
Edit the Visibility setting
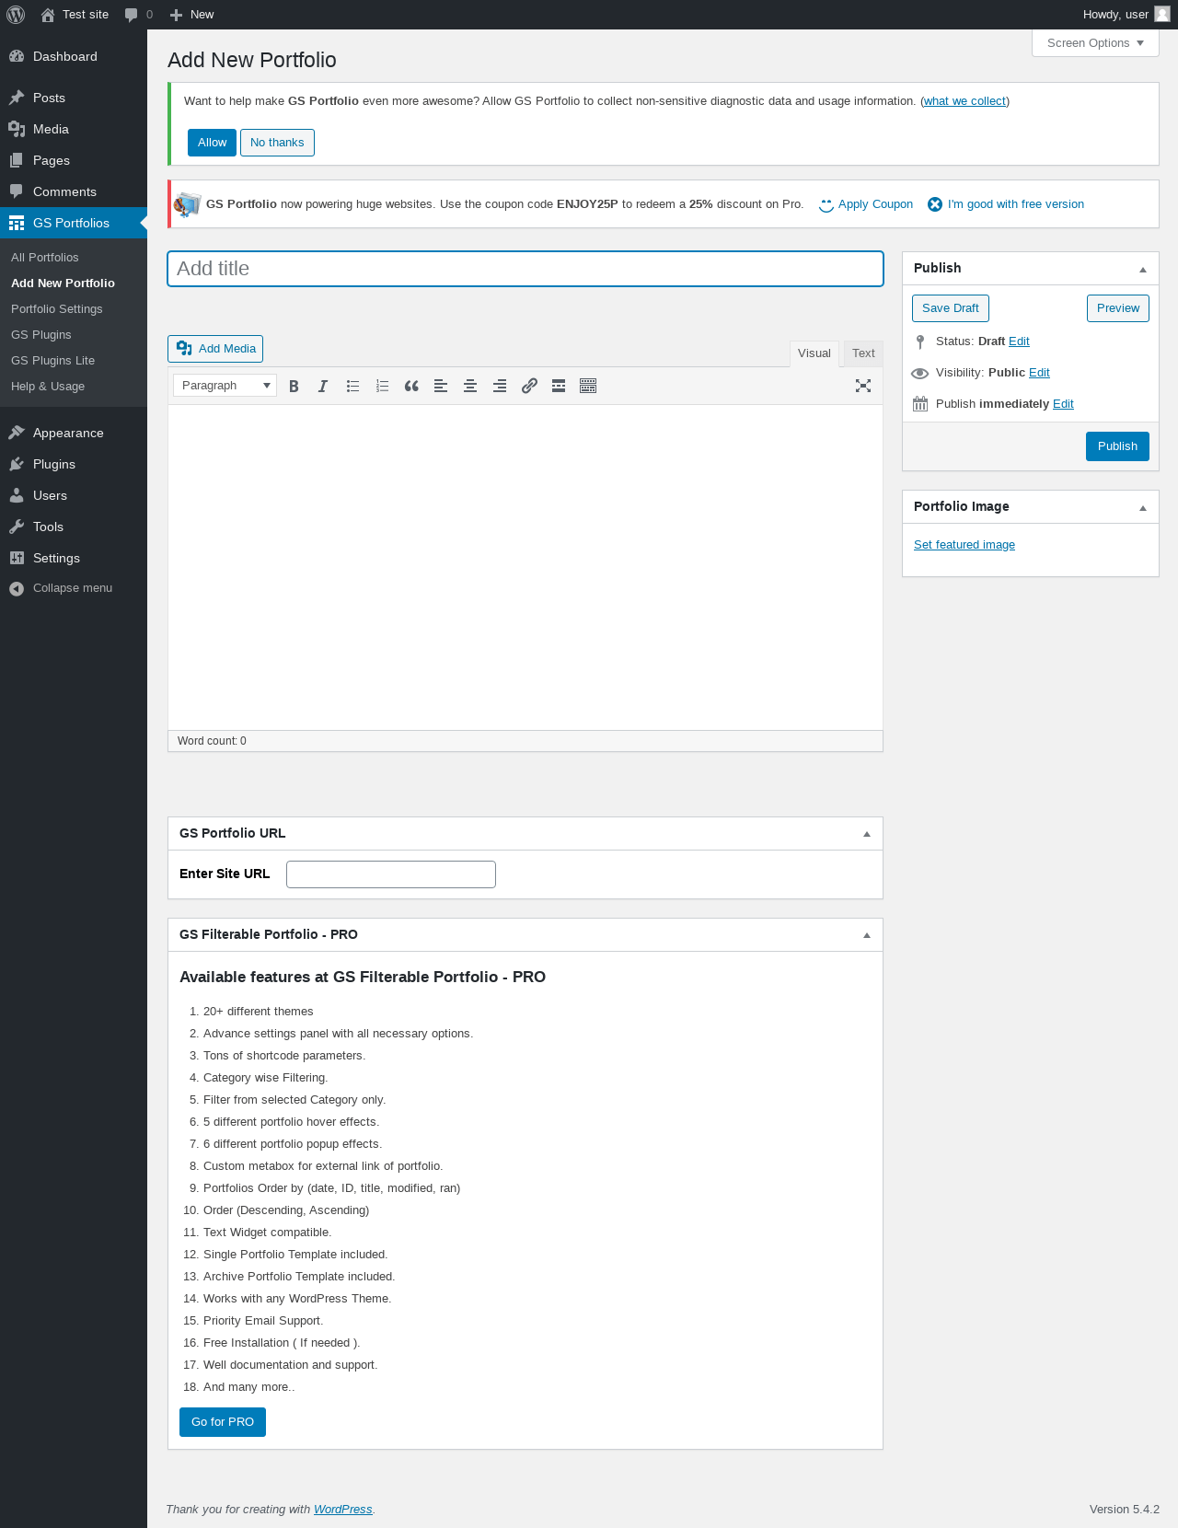click(x=1039, y=373)
